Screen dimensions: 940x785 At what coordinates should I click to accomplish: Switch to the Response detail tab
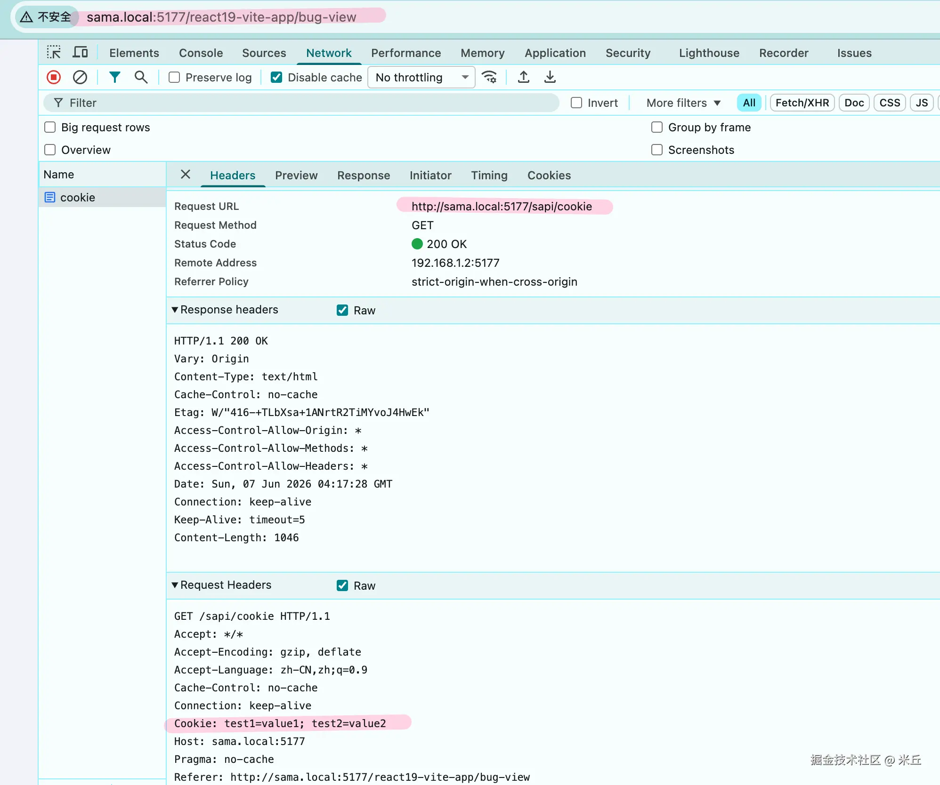tap(364, 176)
